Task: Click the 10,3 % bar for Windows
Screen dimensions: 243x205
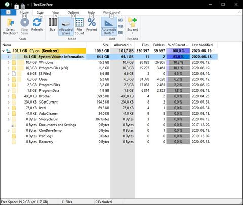Action: (x=178, y=62)
